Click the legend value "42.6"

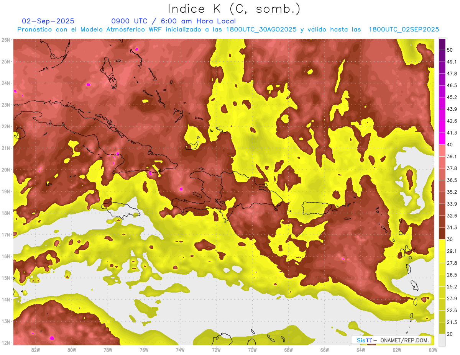coord(452,121)
